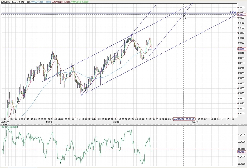
Task: Click the boxed 1,4230 crosshair price label
Action: (x=241, y=15)
